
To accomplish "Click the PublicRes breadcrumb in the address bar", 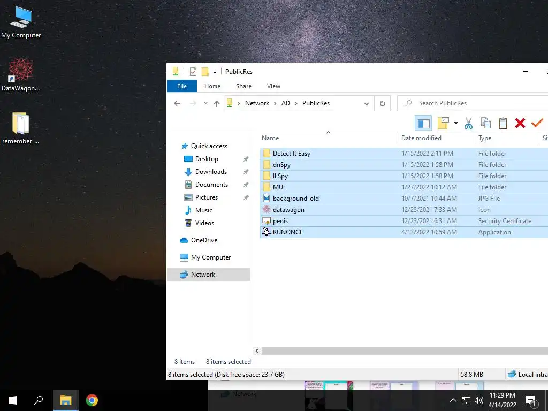I will point(316,103).
